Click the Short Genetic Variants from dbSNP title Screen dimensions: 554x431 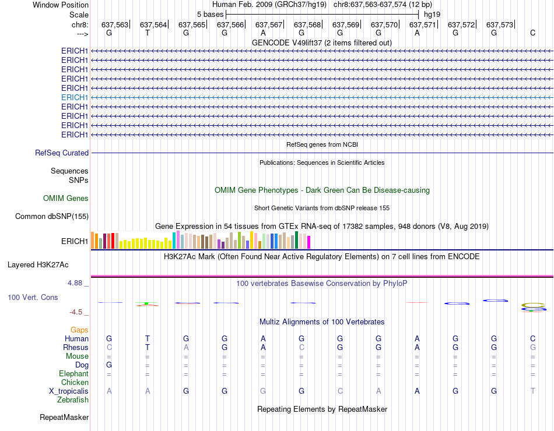coord(322,209)
